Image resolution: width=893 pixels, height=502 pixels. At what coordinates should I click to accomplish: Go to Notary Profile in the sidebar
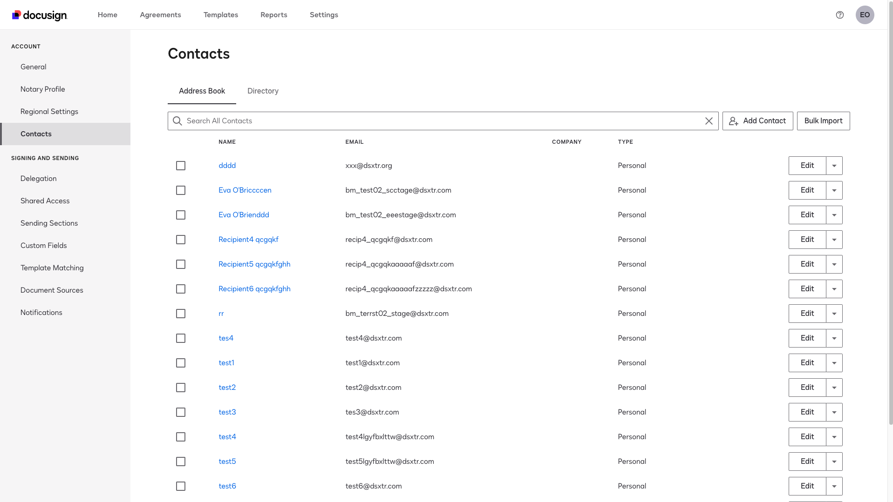43,89
